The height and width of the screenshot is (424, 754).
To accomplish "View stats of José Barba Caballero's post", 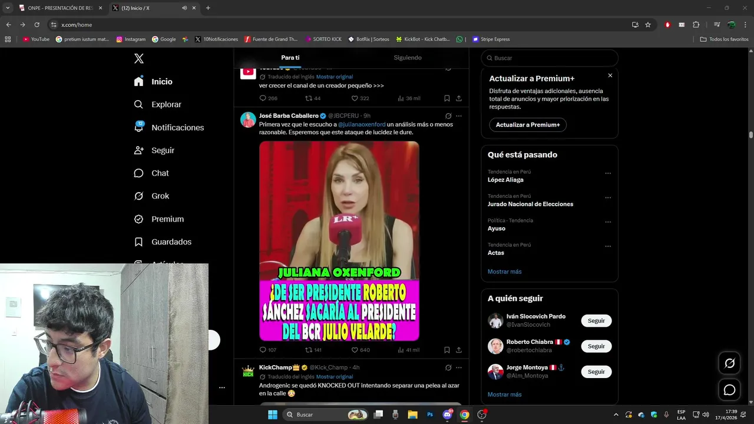I will tap(408, 350).
